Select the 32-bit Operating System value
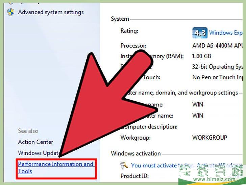Image resolution: width=246 pixels, height=185 pixels. [217, 67]
